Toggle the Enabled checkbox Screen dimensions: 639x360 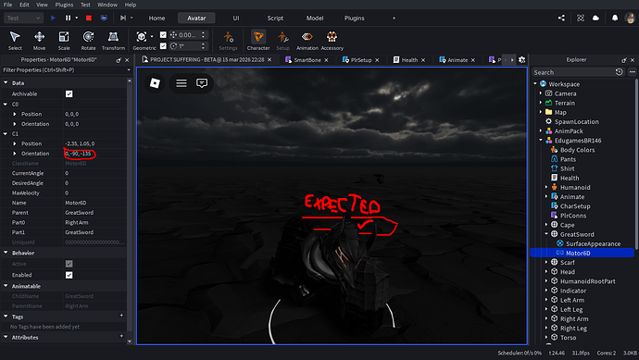(x=69, y=275)
